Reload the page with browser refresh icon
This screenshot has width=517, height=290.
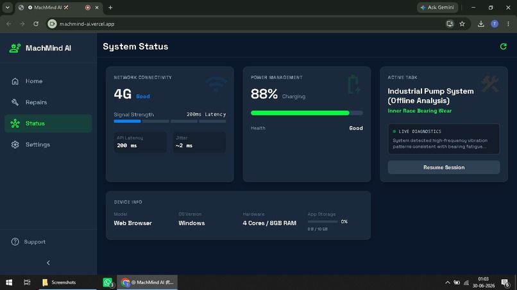[36, 24]
